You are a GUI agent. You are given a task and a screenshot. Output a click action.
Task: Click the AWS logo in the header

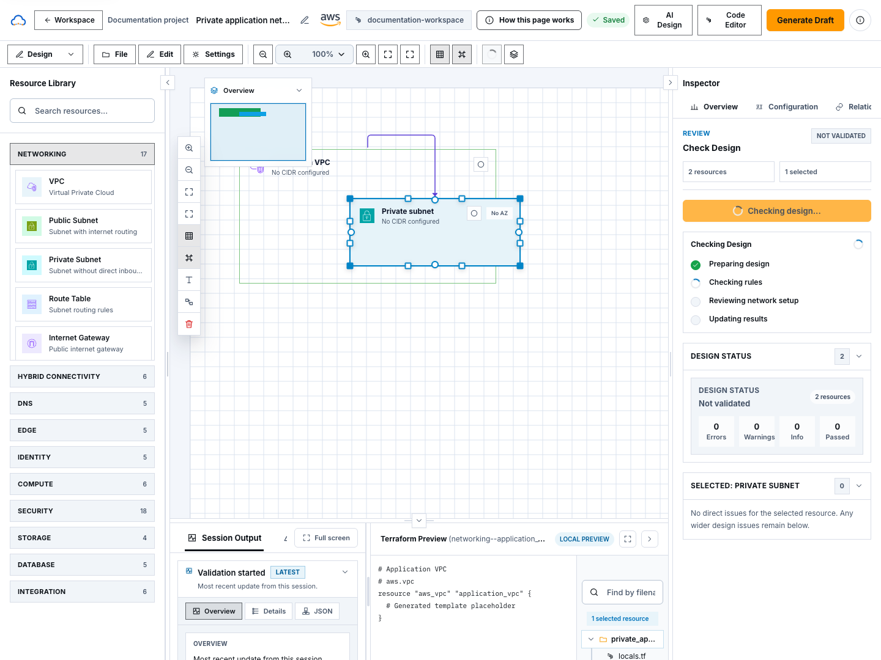[330, 20]
